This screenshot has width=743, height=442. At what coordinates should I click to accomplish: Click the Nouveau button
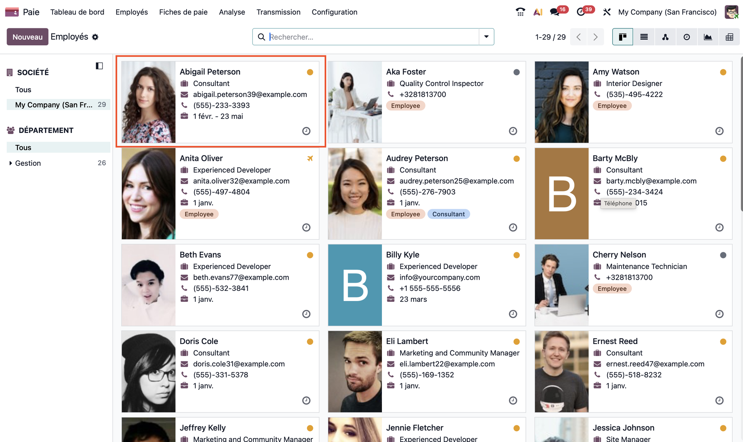pyautogui.click(x=27, y=37)
